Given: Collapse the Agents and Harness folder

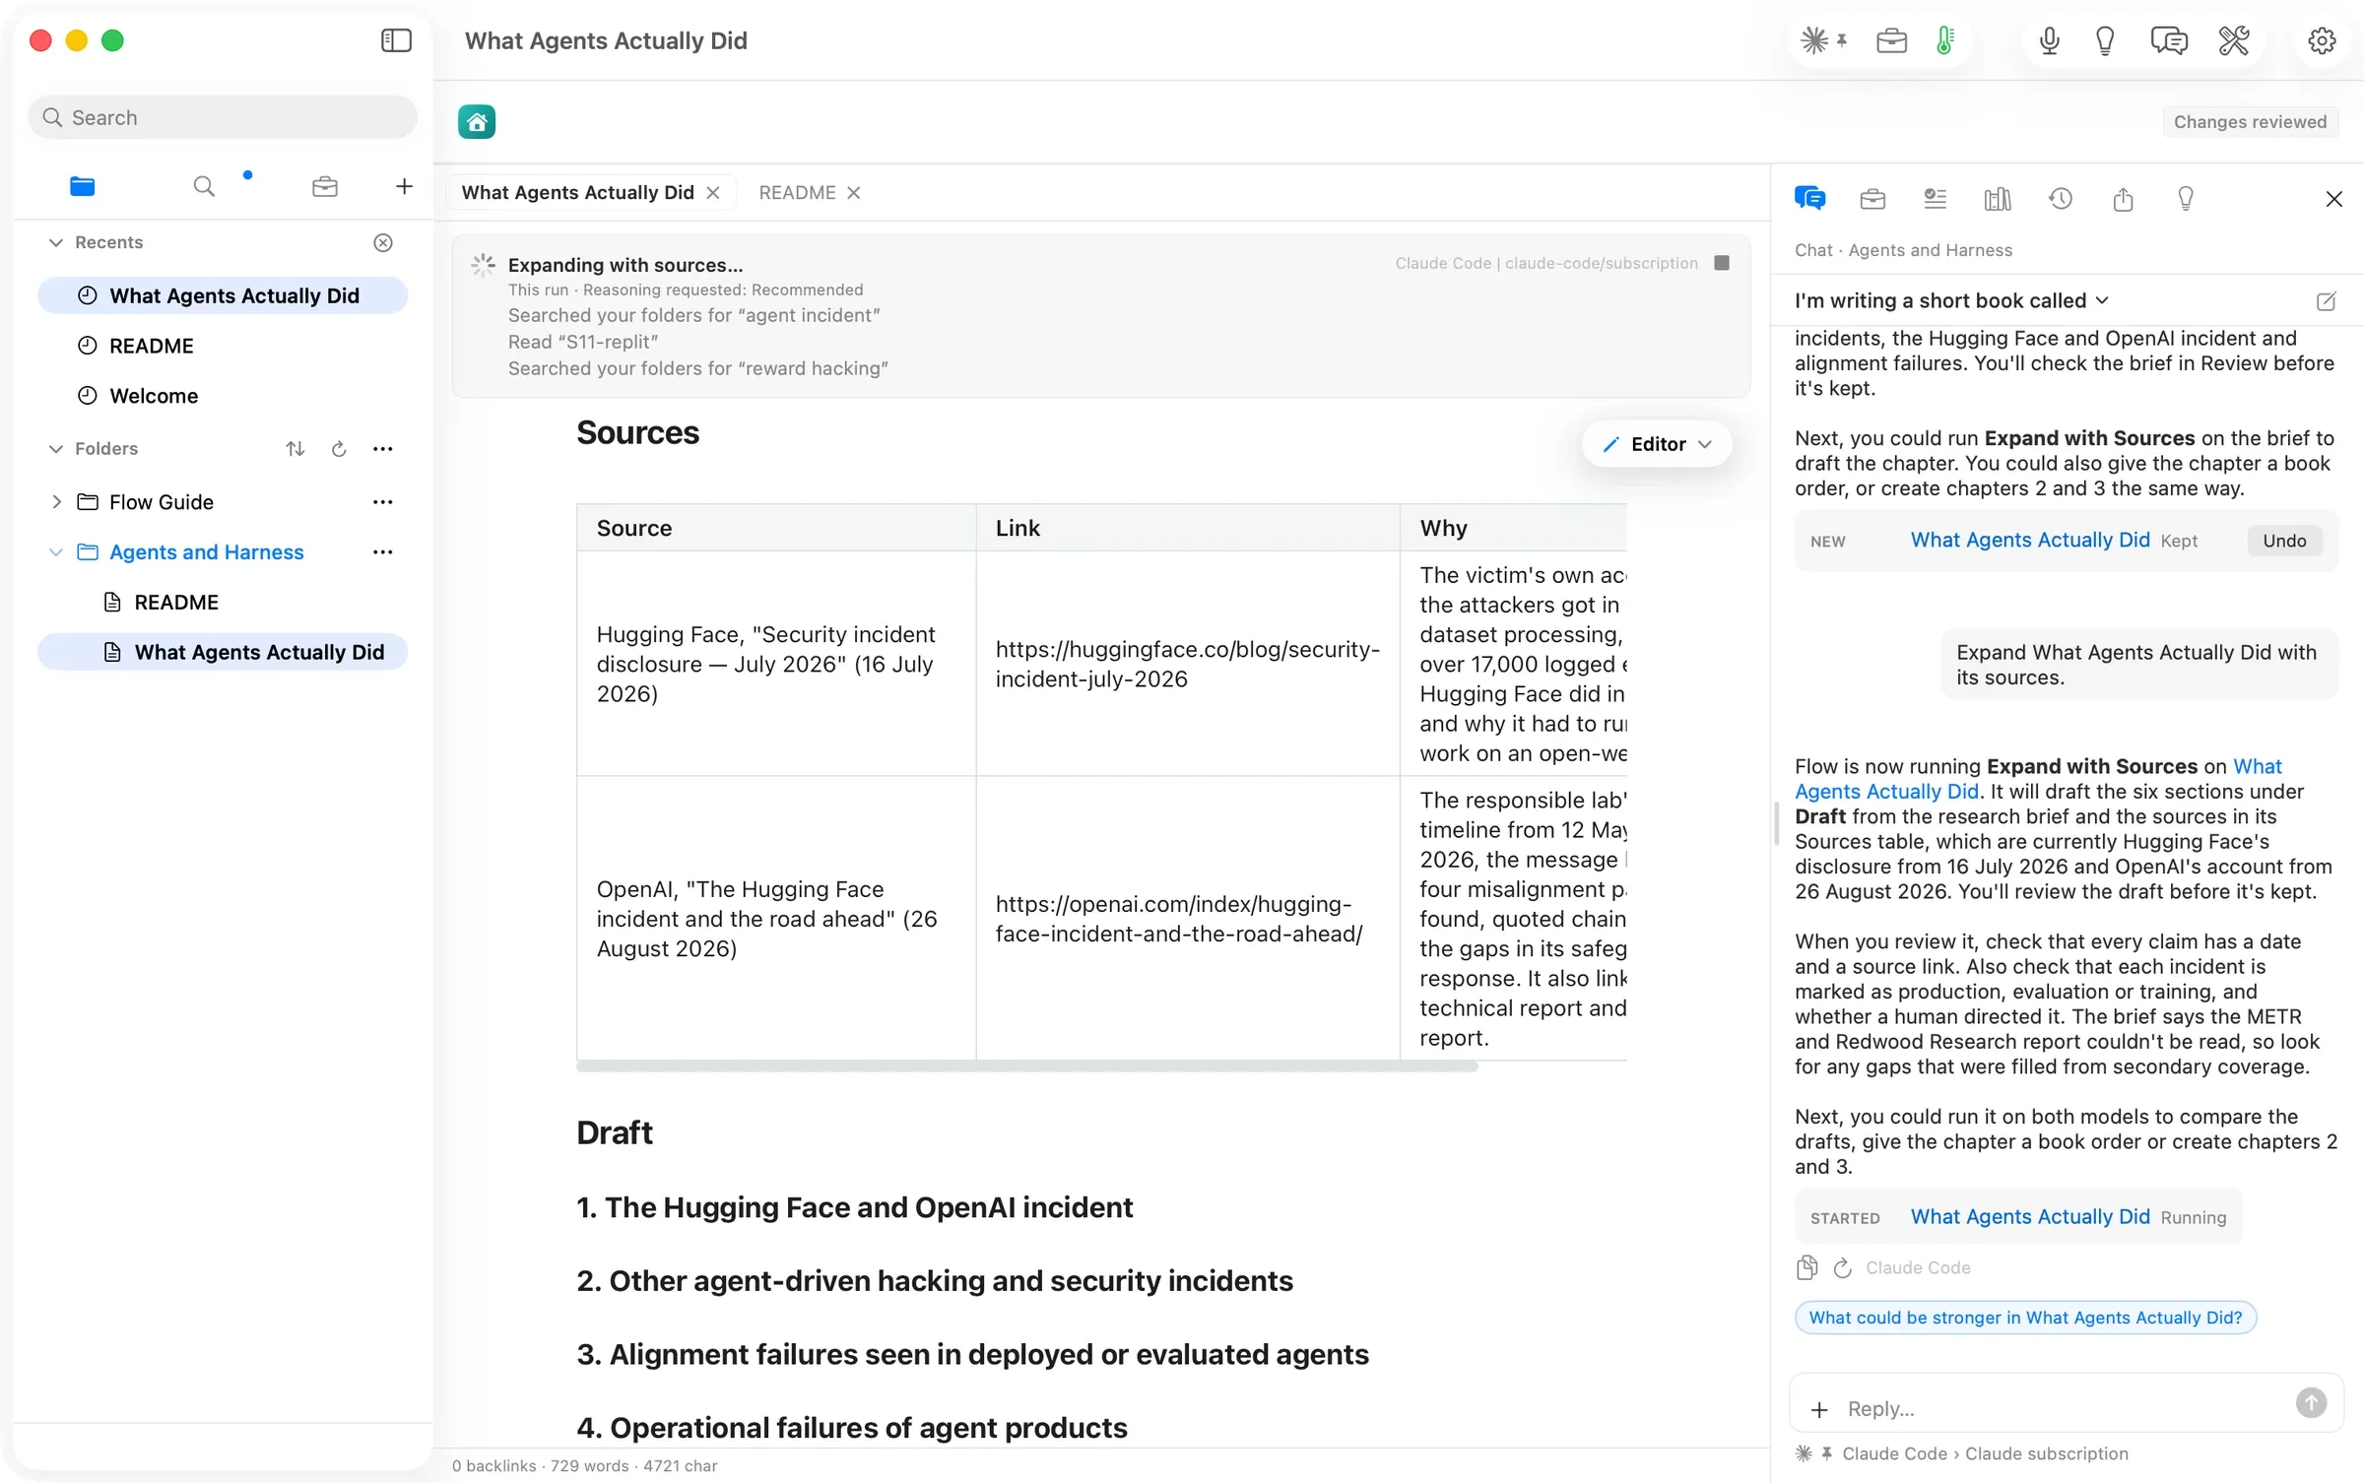Looking at the screenshot, I should (56, 552).
